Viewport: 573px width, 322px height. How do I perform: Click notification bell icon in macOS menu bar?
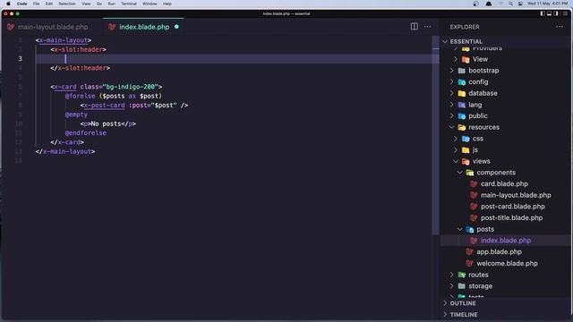489,4
